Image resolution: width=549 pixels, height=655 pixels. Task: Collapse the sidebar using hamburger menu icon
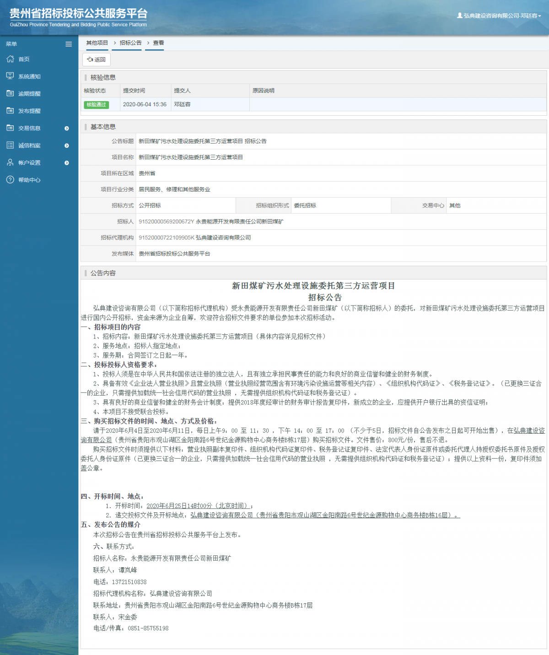[x=69, y=44]
